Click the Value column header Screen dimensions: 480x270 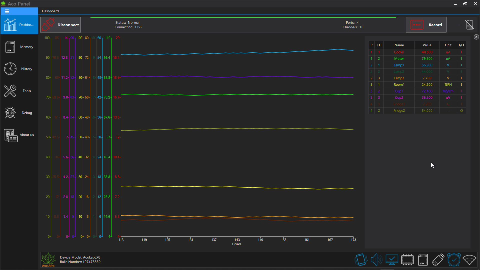pos(427,45)
